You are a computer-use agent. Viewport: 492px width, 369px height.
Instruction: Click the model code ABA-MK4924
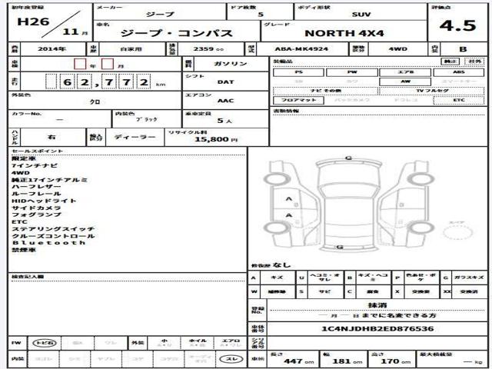tap(301, 49)
